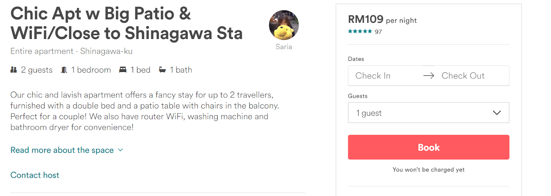The height and width of the screenshot is (196, 551).
Task: Click the five-star rating icons
Action: pyautogui.click(x=360, y=31)
